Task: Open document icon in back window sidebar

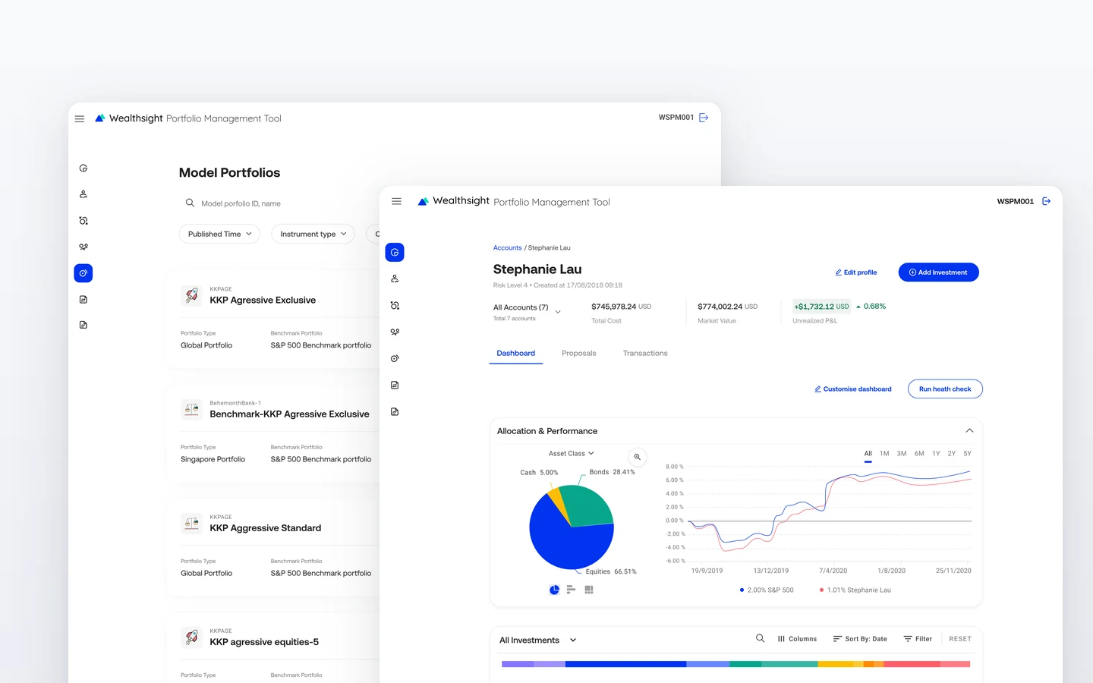Action: point(83,299)
